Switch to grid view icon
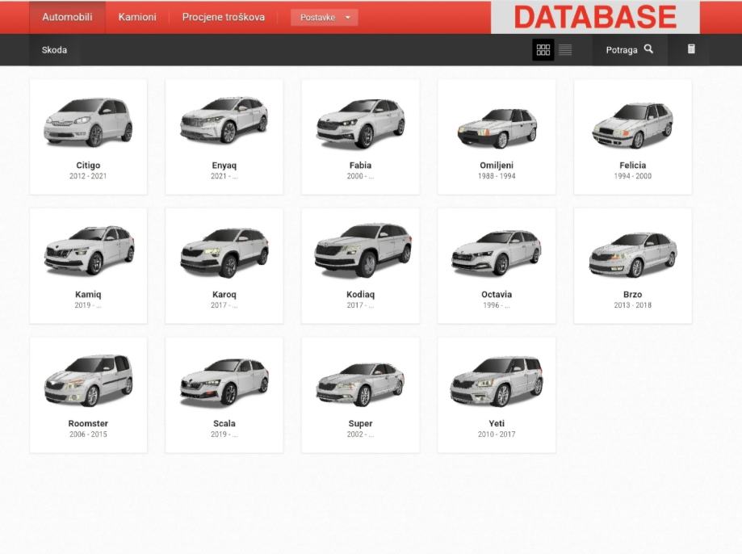This screenshot has width=742, height=554. pos(543,50)
